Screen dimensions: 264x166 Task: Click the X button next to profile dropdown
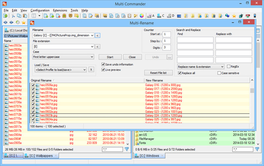[x=91, y=70]
